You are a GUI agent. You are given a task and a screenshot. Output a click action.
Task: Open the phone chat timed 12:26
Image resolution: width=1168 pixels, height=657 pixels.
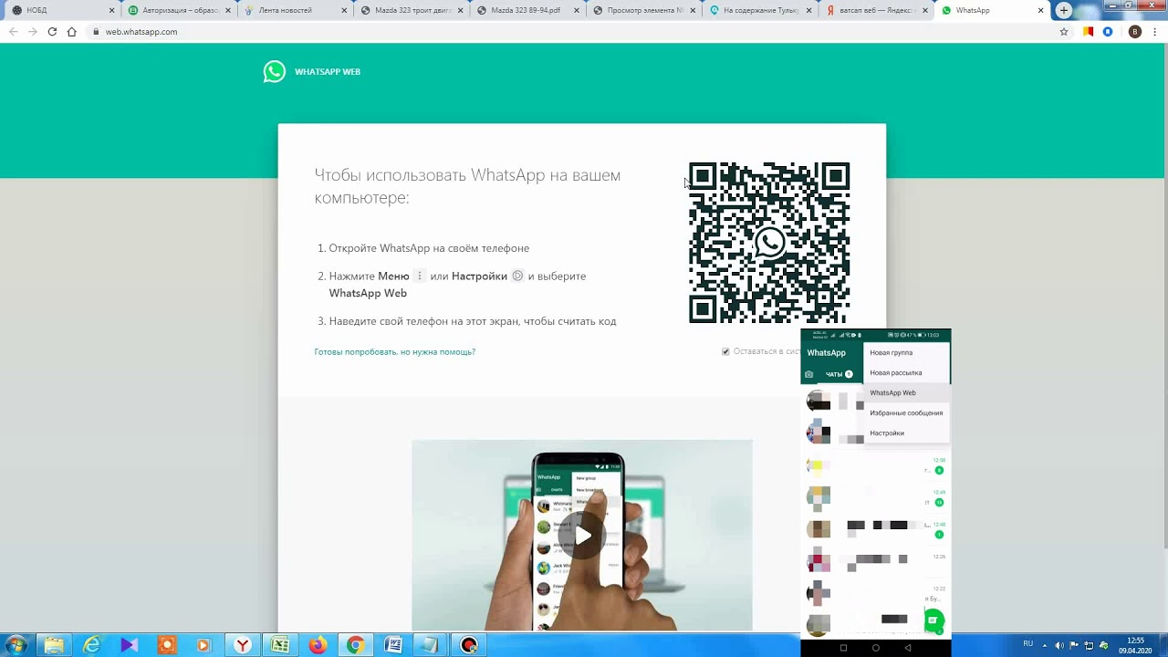point(875,560)
